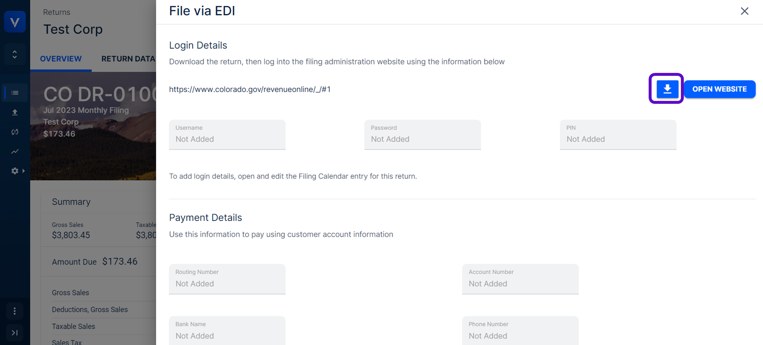763x345 pixels.
Task: Click the download return icon button
Action: 667,89
